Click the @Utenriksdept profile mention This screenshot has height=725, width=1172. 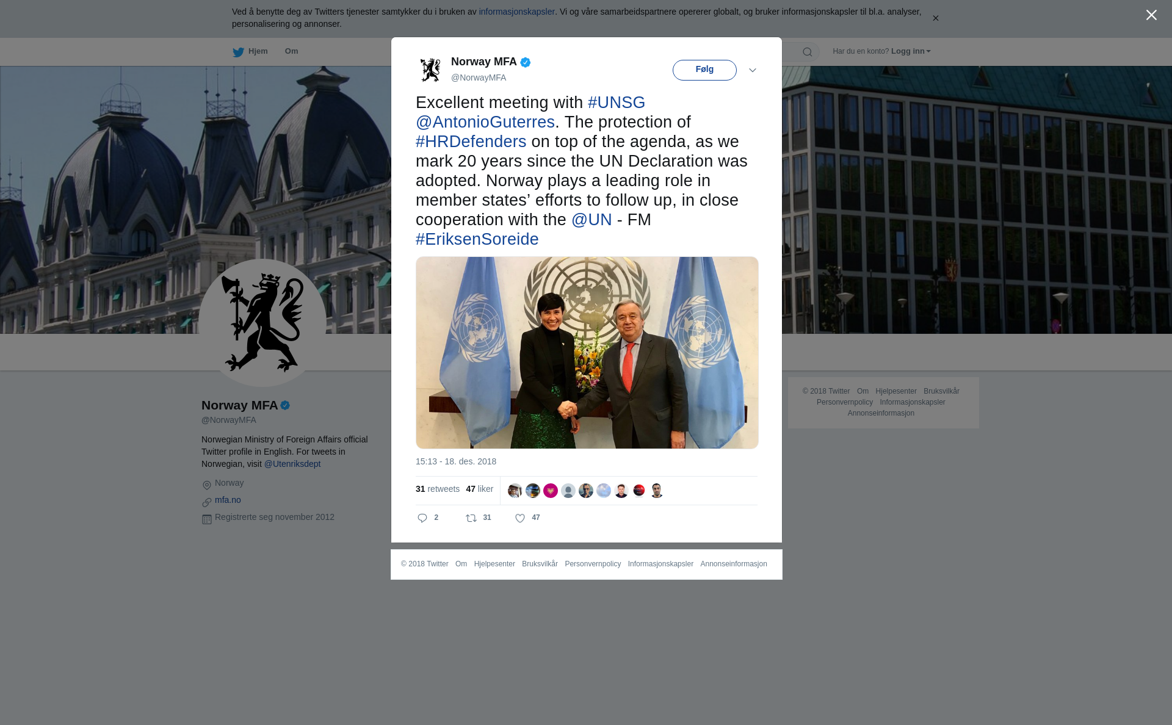[292, 464]
